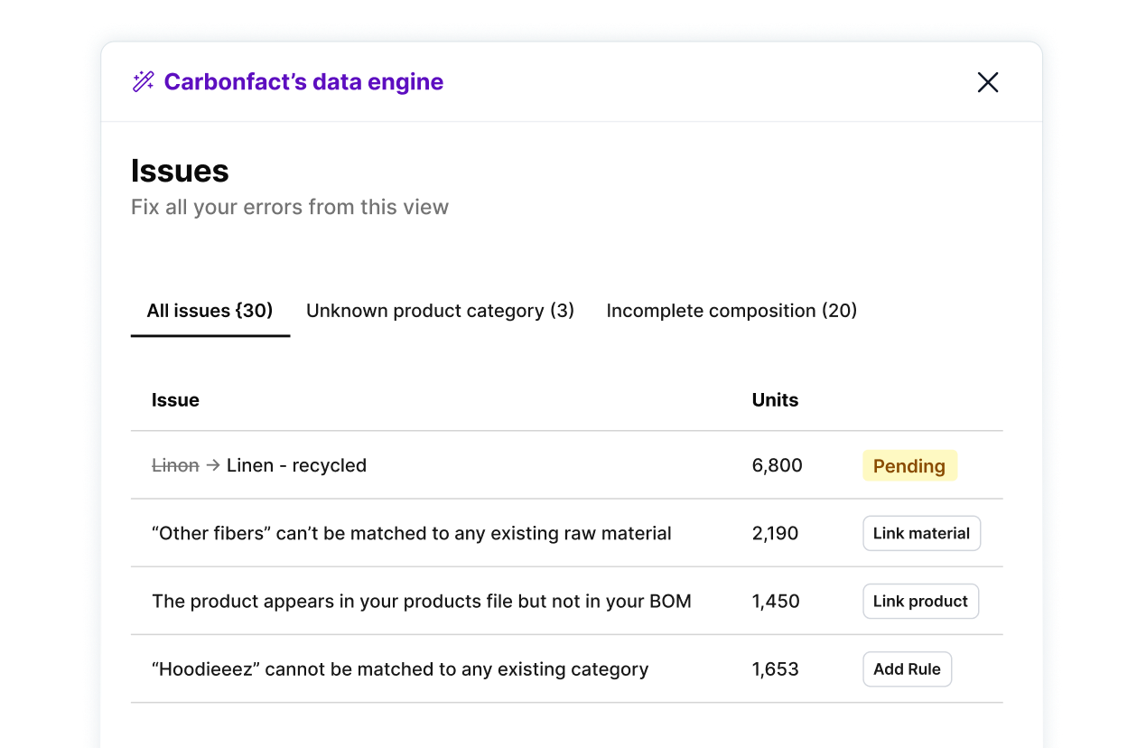Click the magic wand icon in header
The width and height of the screenshot is (1146, 748).
point(143,82)
